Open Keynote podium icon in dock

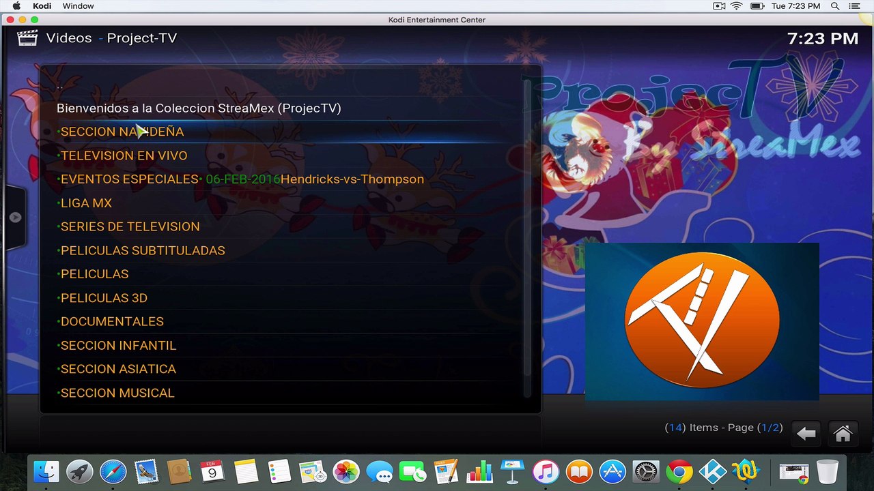click(x=512, y=471)
